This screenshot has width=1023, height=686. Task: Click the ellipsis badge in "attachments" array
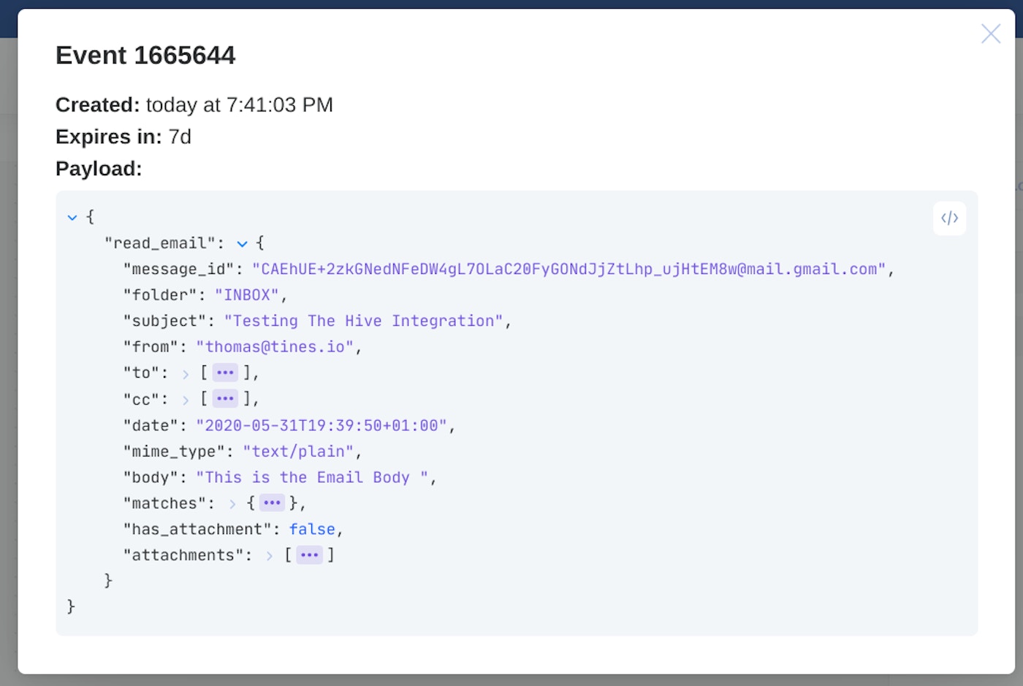click(x=309, y=555)
